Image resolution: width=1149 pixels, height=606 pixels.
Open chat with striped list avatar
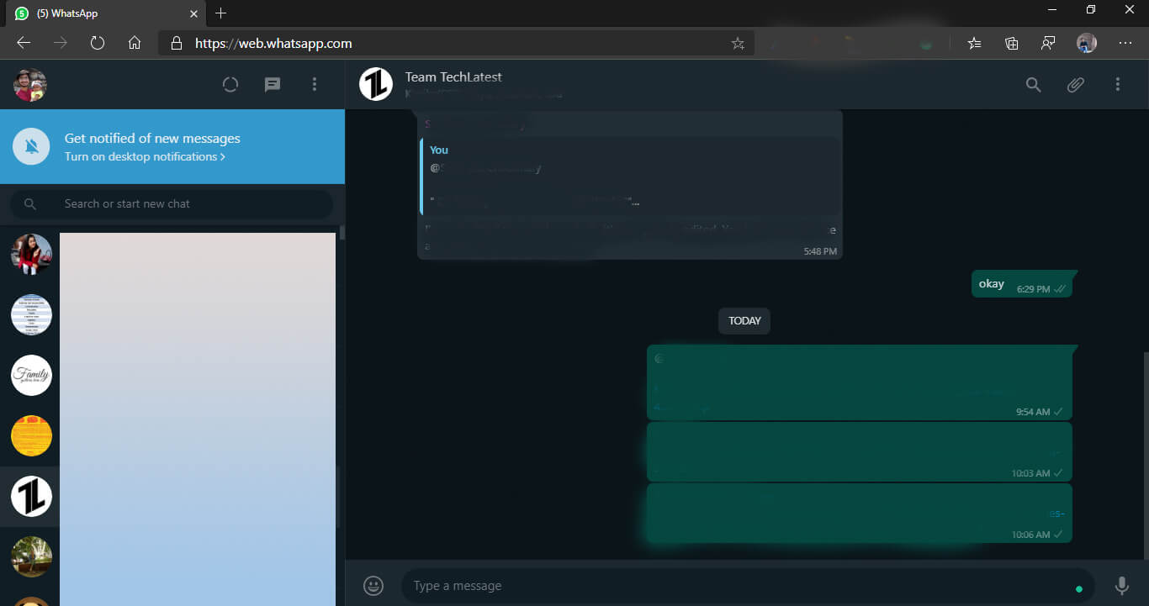coord(31,315)
